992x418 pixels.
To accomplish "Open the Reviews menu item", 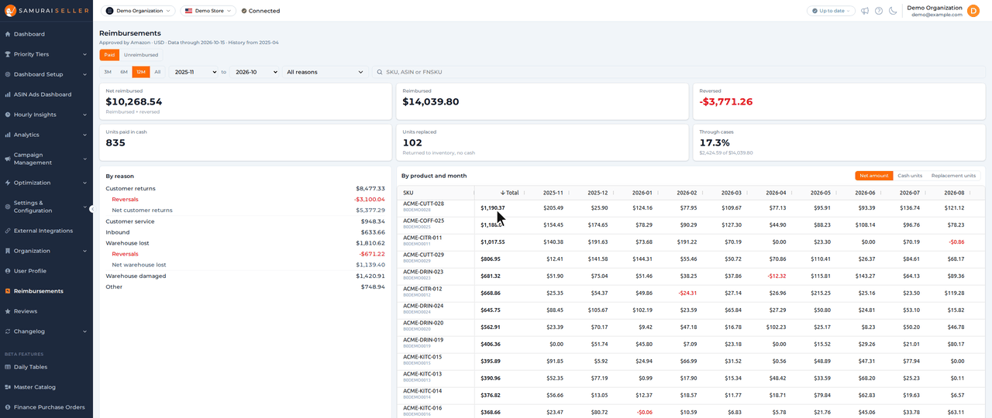I will pos(46,311).
